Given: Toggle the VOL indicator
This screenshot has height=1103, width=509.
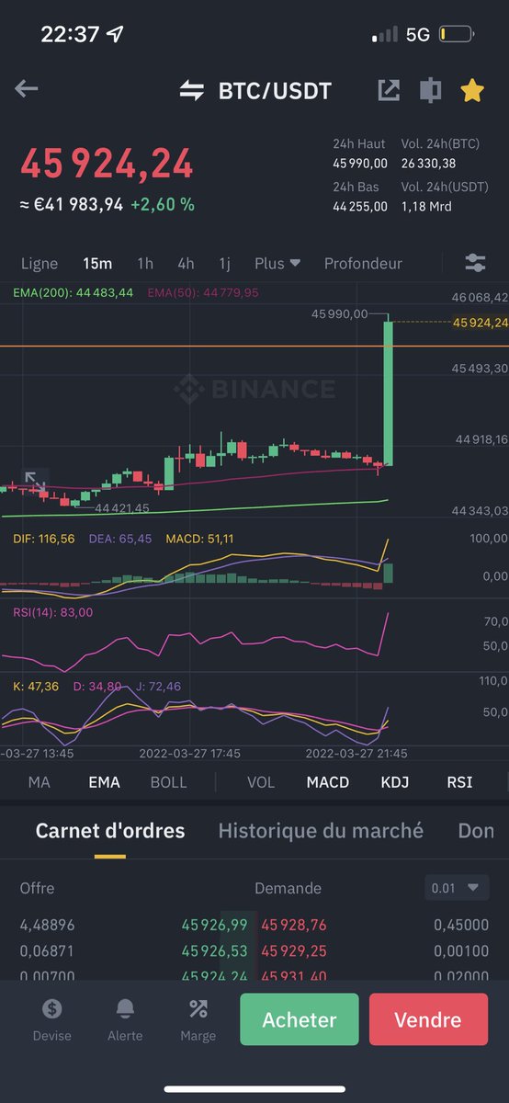Looking at the screenshot, I should [261, 782].
